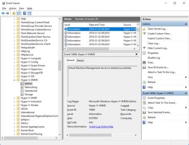Click the Find binoculars icon
Viewport: 189px width, 145px height.
144,63
